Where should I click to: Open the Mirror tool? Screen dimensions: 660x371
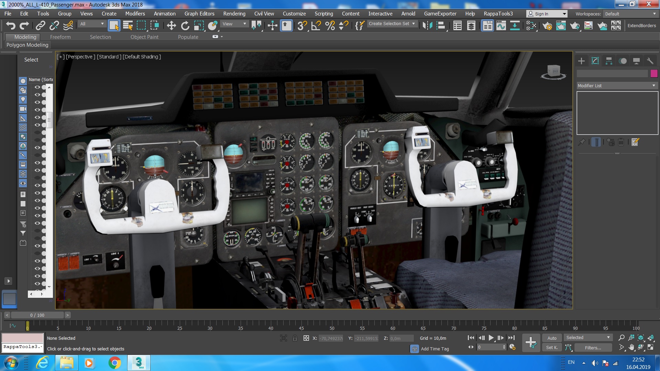click(427, 26)
